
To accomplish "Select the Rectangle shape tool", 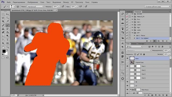I will (x=8, y=43).
